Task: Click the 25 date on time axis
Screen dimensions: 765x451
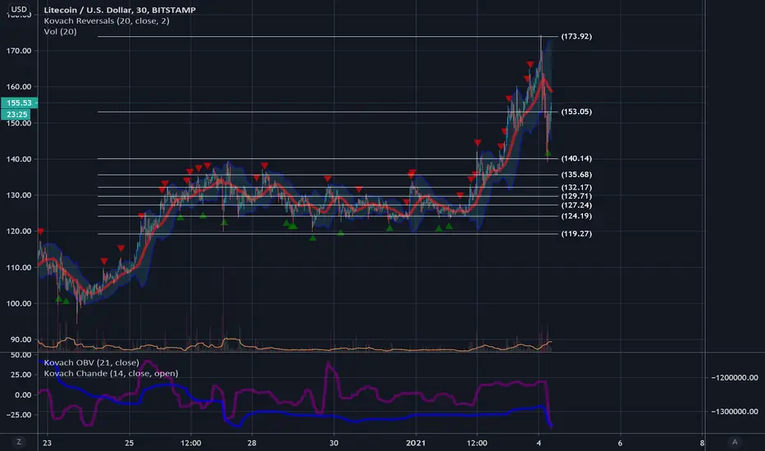Action: (x=130, y=443)
